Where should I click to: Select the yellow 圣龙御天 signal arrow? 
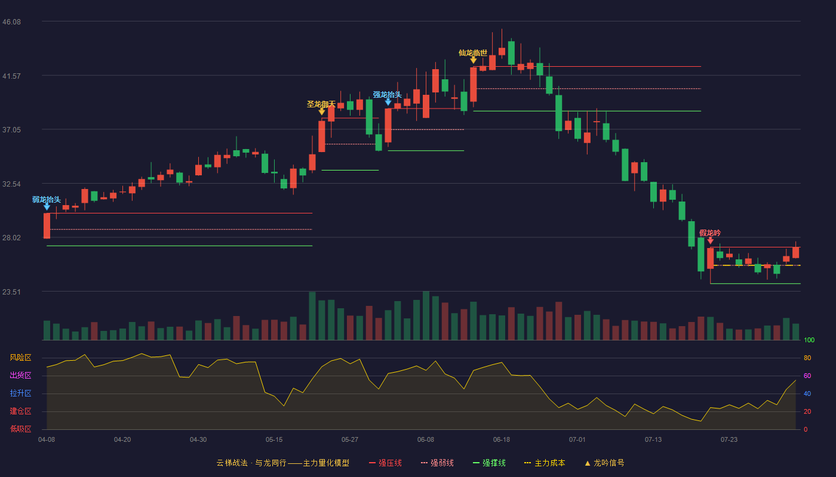point(322,111)
